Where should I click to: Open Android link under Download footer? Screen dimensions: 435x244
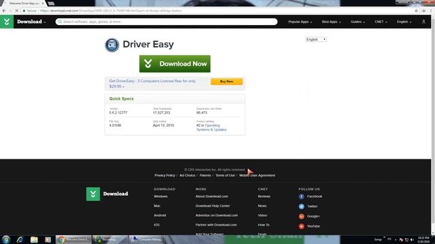(160, 216)
